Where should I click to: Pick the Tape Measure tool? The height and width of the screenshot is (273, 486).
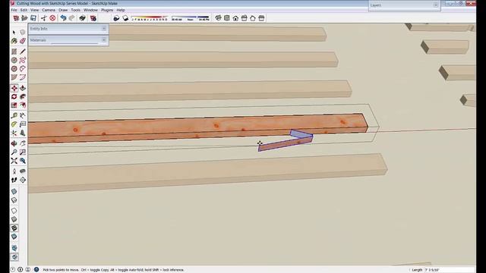coord(14,116)
